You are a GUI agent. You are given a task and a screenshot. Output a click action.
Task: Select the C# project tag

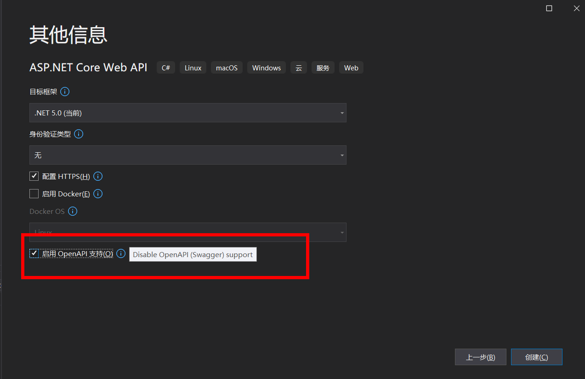pyautogui.click(x=165, y=67)
